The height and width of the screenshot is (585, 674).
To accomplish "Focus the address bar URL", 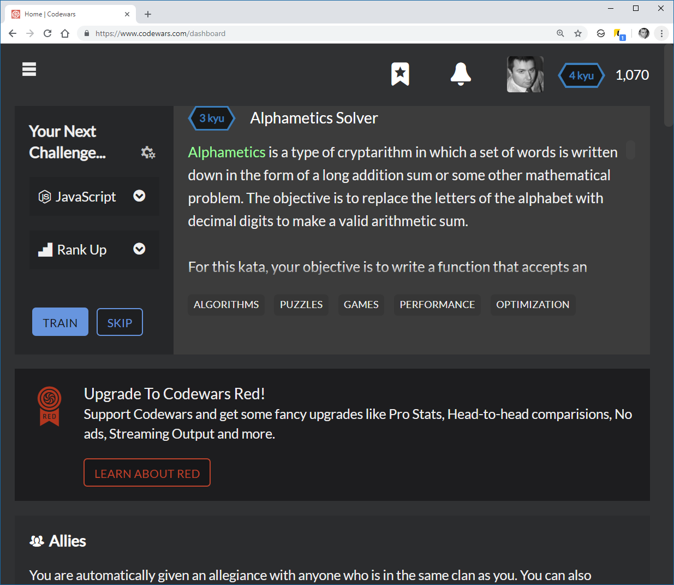I will pyautogui.click(x=160, y=33).
